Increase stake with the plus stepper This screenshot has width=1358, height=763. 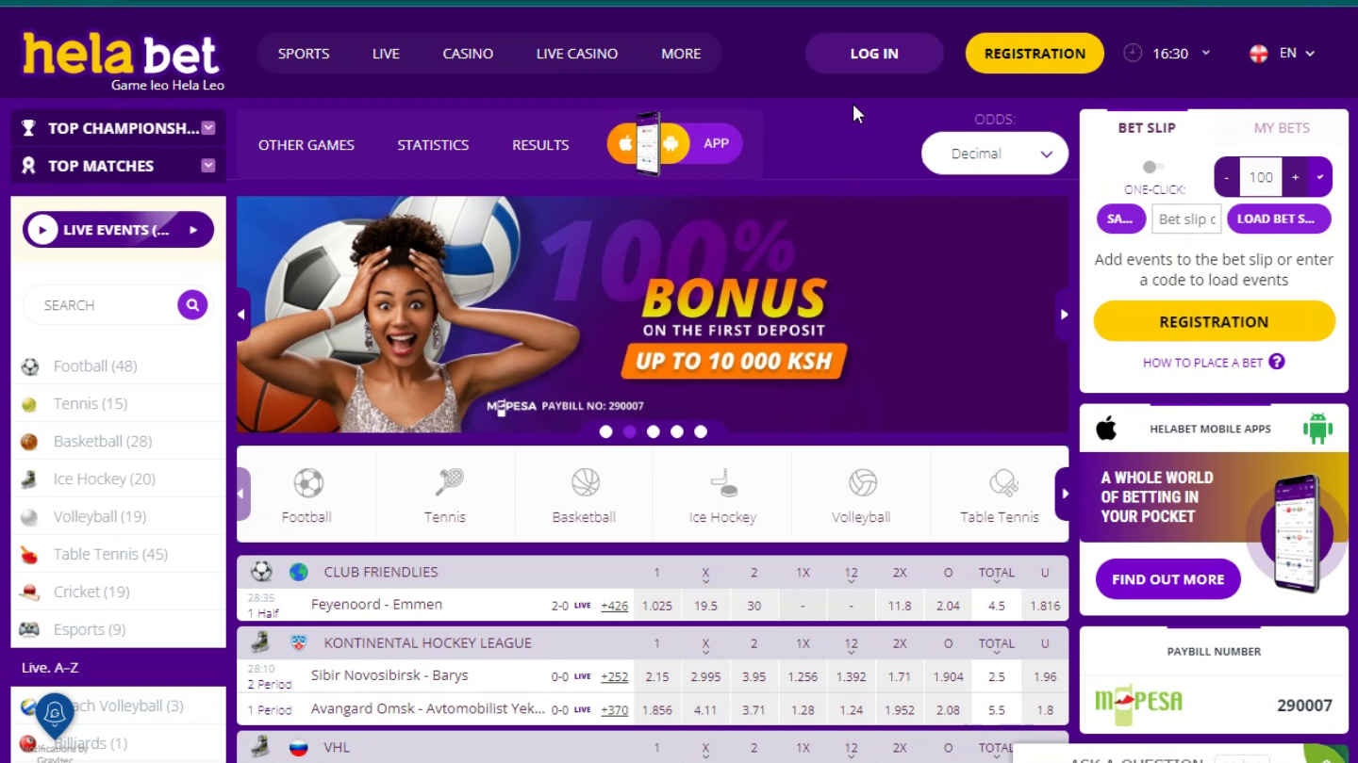(x=1296, y=177)
